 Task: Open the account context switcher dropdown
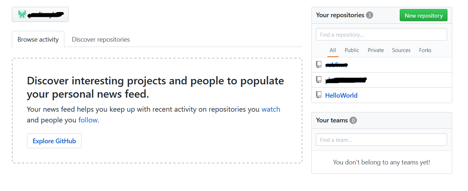pyautogui.click(x=40, y=14)
